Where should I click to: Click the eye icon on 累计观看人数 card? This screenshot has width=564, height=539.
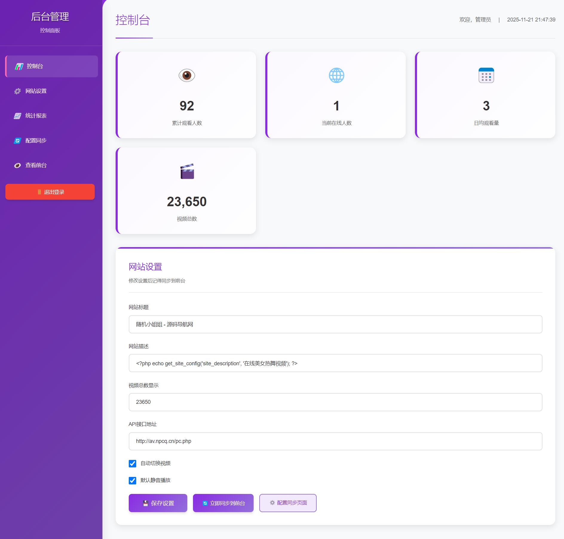coord(187,75)
